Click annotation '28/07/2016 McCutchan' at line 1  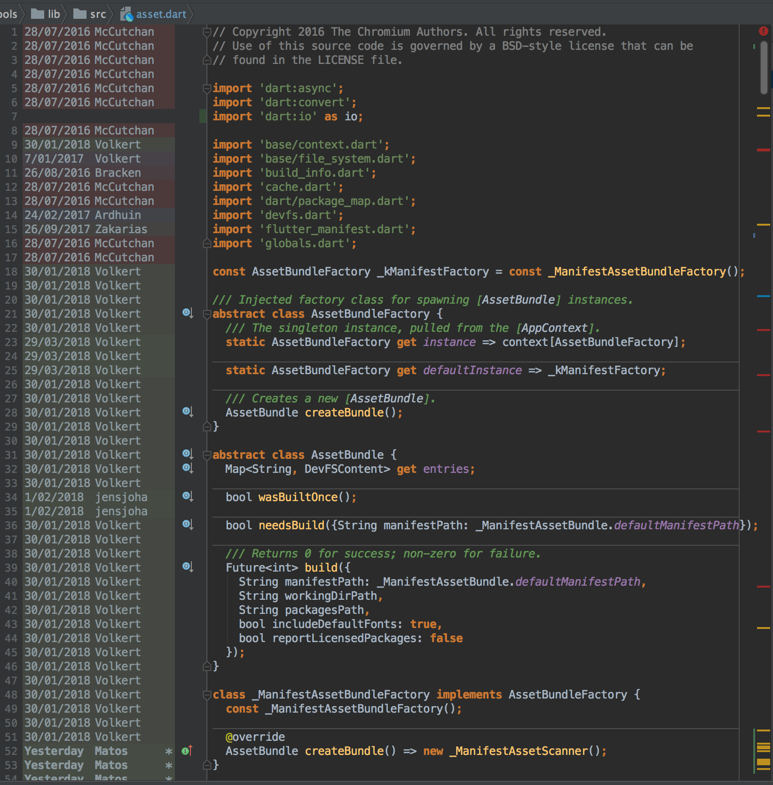click(89, 31)
